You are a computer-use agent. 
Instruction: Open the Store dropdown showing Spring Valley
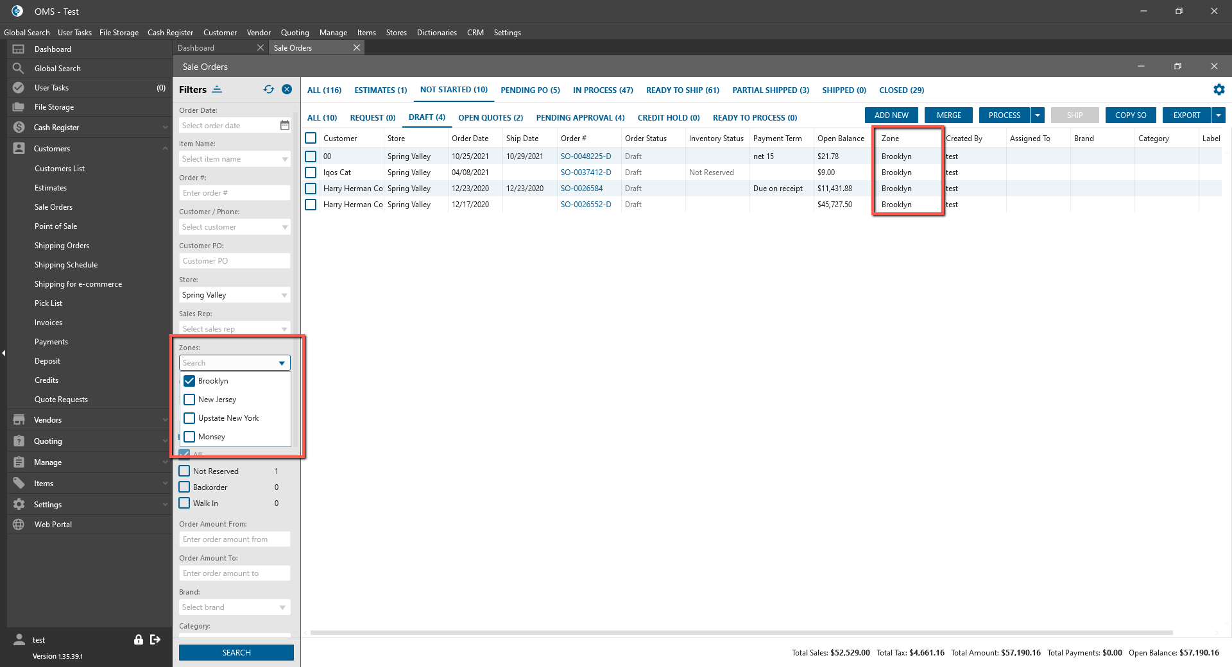(x=285, y=295)
